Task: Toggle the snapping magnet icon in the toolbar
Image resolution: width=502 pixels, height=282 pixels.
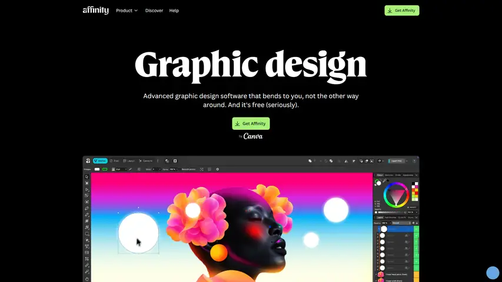Action: point(379,161)
